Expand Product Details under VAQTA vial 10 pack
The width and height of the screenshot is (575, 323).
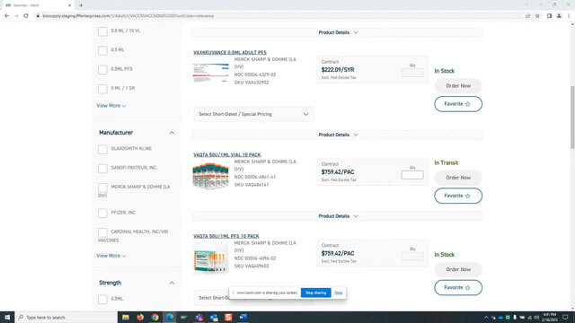coord(338,216)
